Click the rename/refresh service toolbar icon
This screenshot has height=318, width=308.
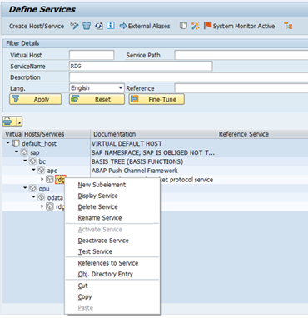[99, 26]
